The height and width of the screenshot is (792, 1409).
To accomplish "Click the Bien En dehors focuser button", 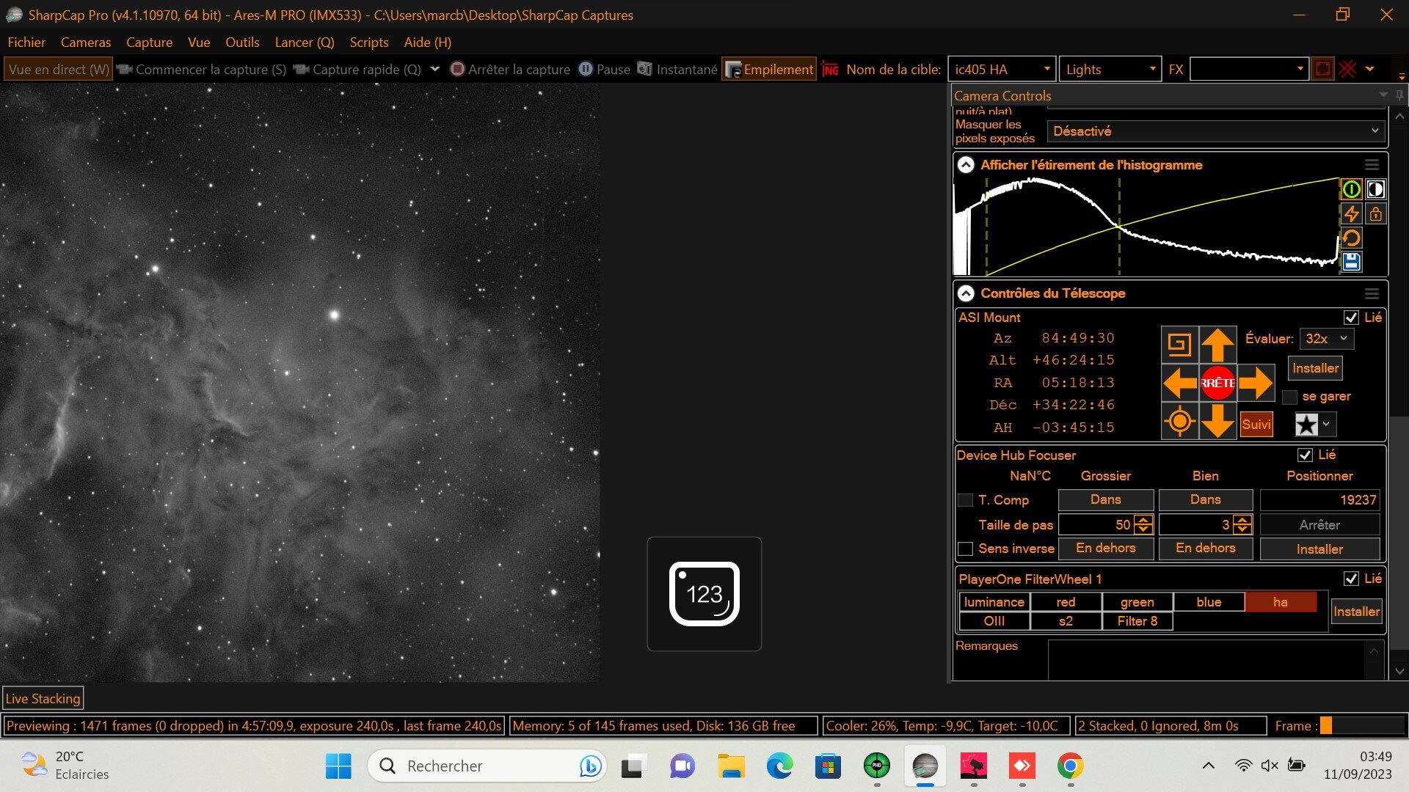I will coord(1205,548).
